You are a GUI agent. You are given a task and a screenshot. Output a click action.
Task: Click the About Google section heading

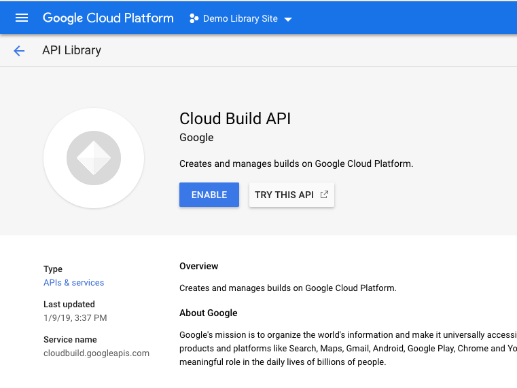(208, 313)
